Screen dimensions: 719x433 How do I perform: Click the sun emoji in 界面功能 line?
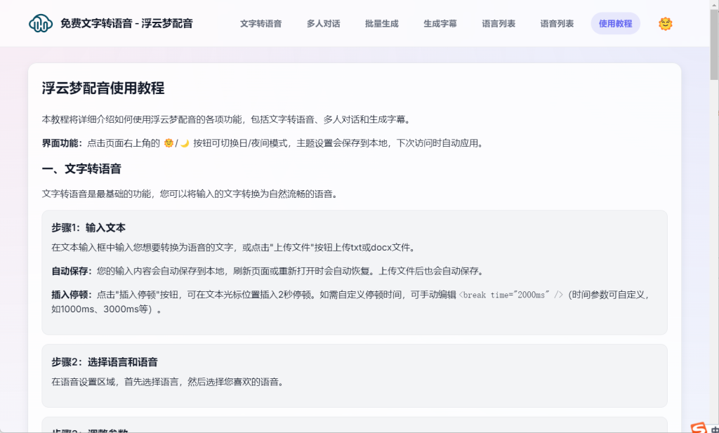point(169,143)
